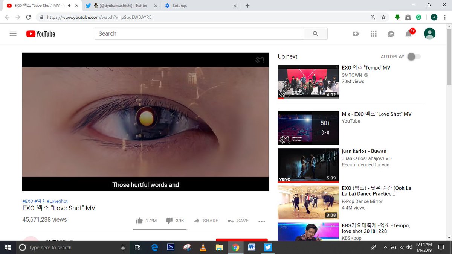Open a new browser tab
Viewport: 452px width, 254px height.
coord(247,6)
